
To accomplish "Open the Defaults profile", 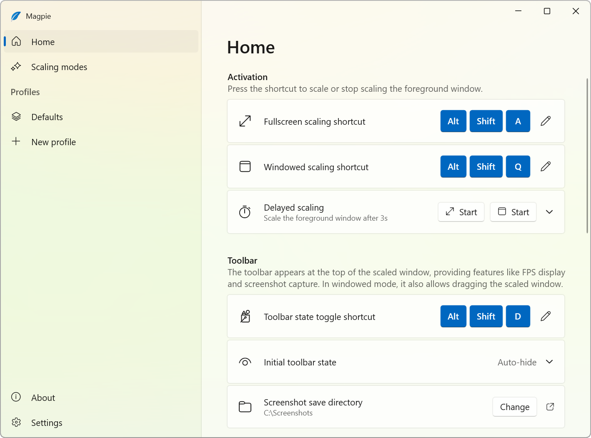I will [x=47, y=117].
